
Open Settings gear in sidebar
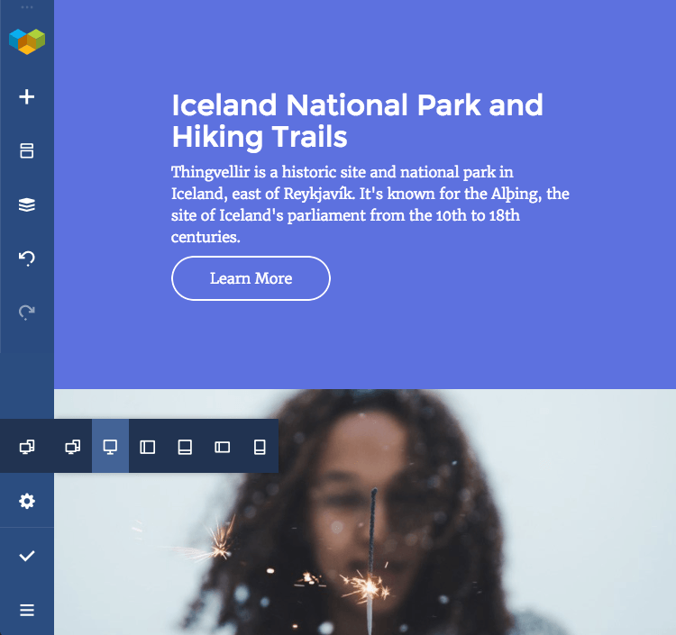point(27,501)
